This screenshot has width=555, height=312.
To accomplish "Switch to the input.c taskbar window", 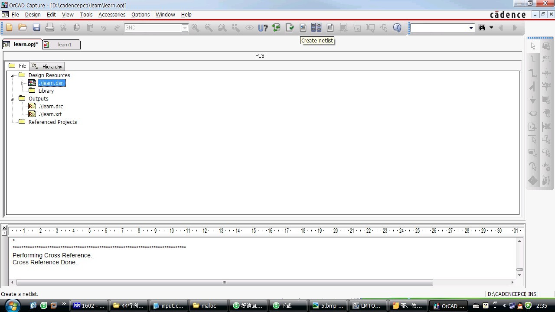I will [x=169, y=305].
